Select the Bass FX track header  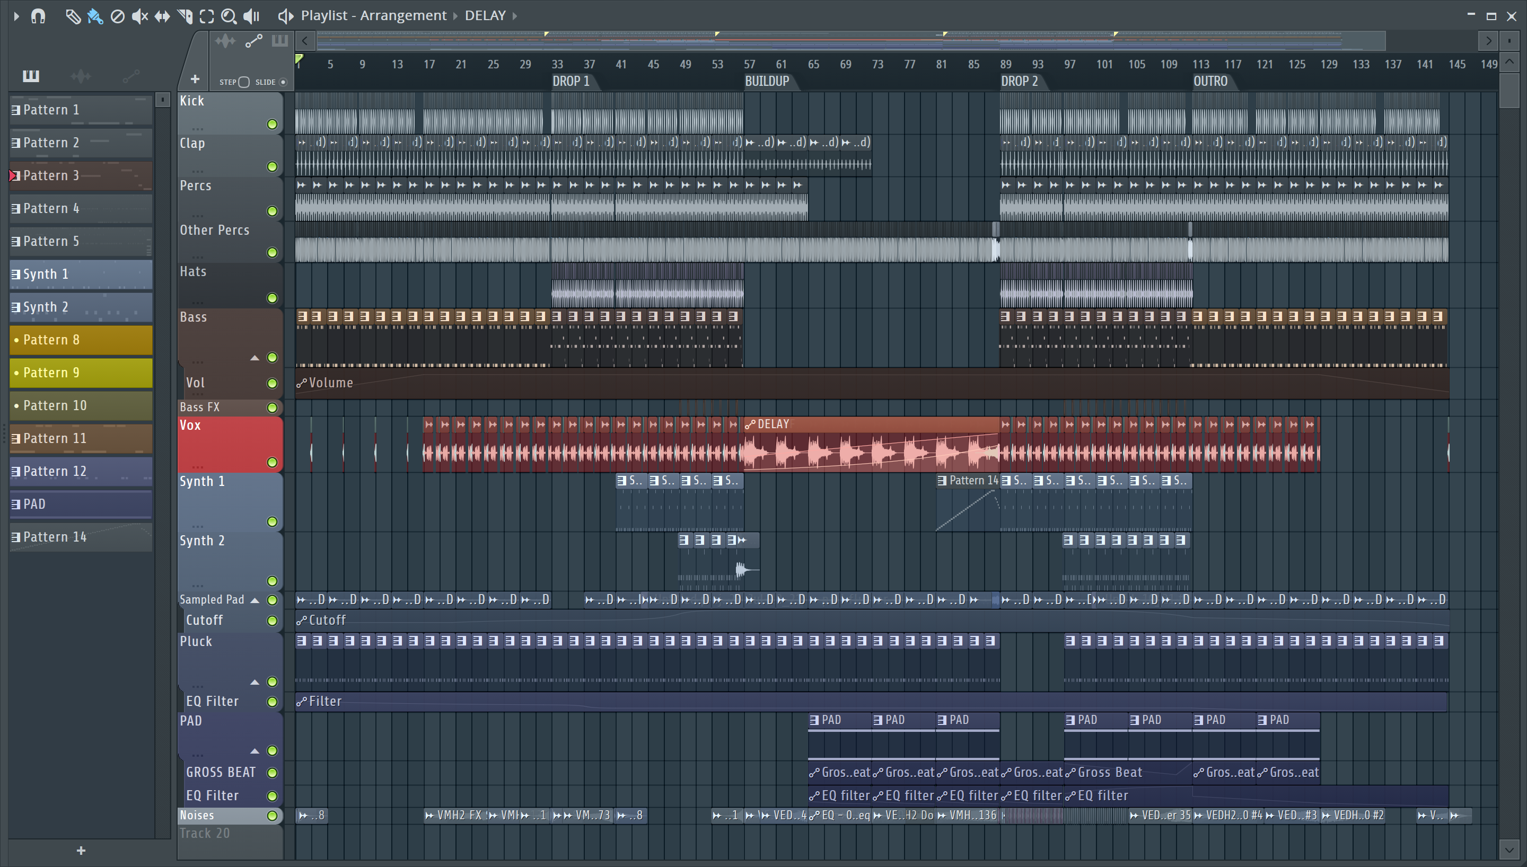230,408
